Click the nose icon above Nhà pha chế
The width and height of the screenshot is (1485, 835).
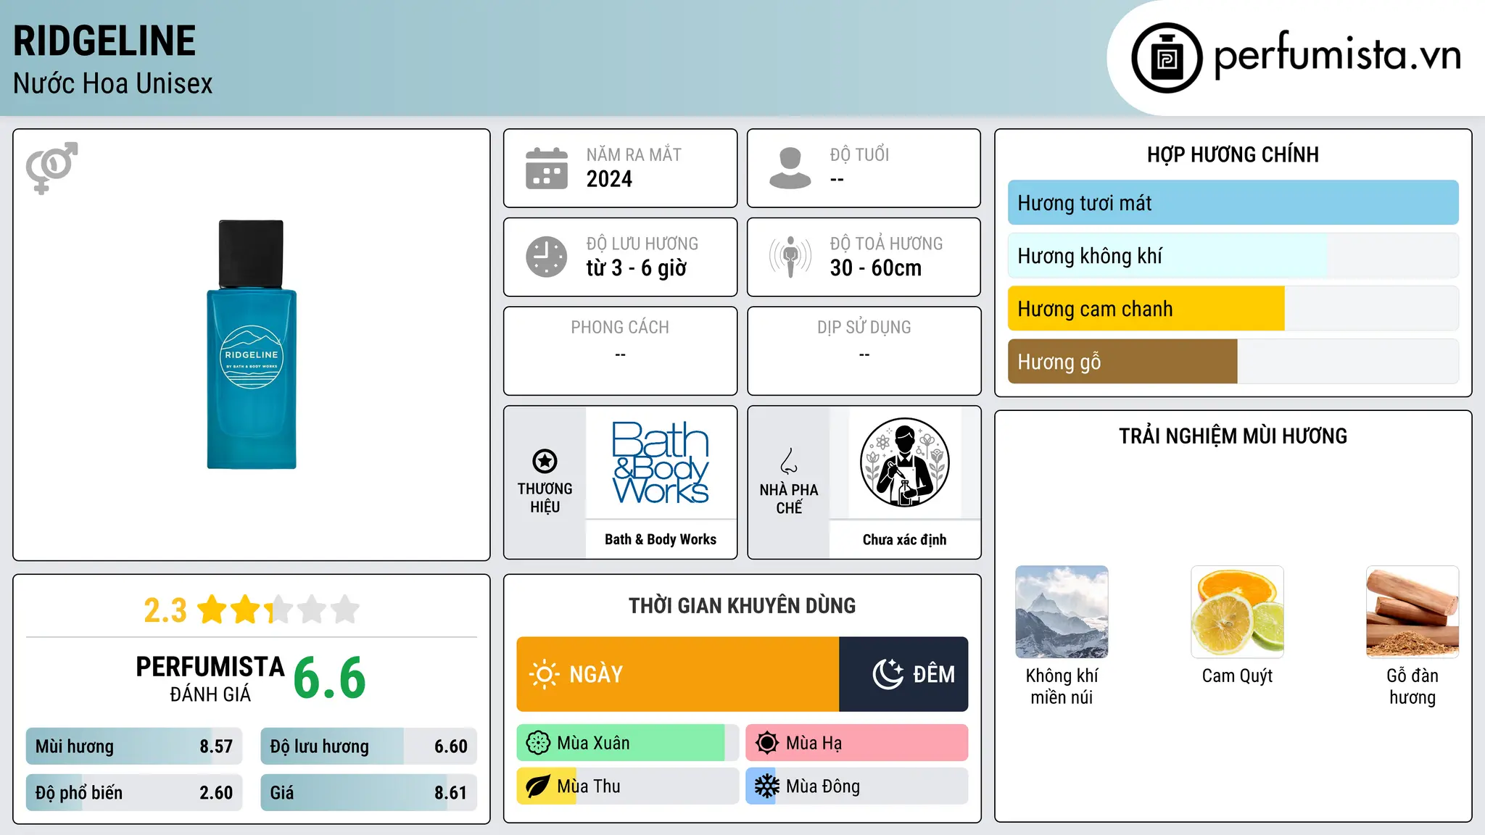click(x=789, y=461)
